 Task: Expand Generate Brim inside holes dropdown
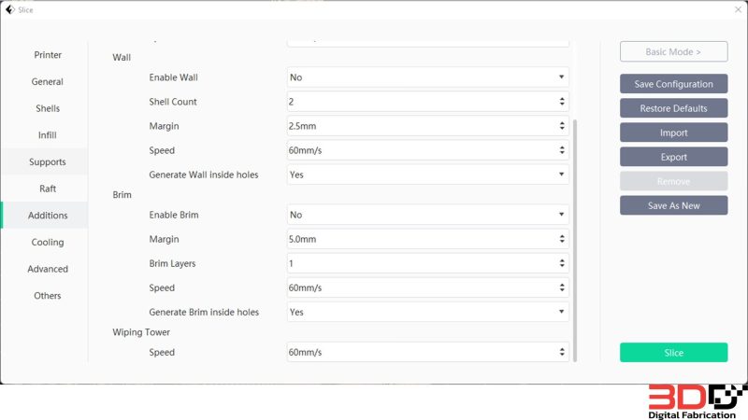427,312
